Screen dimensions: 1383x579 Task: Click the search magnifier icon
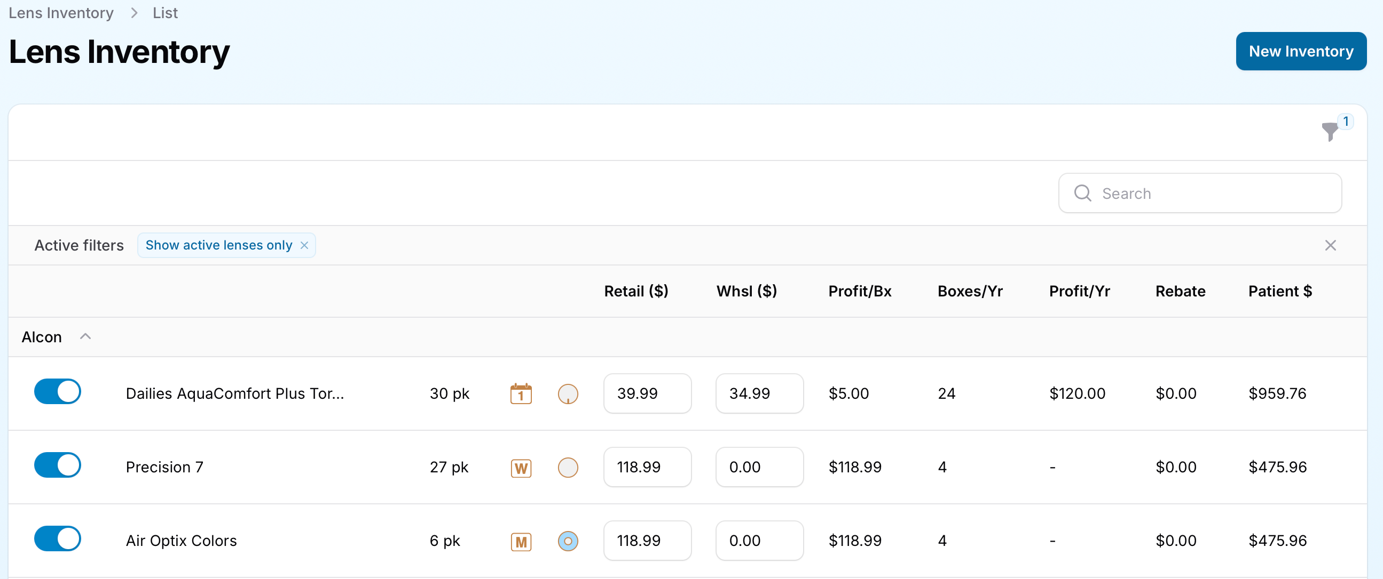(1082, 193)
